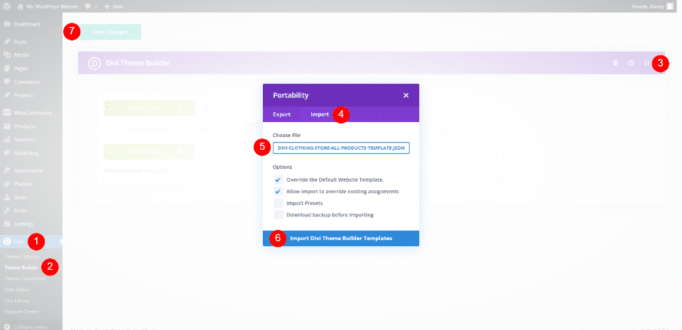Click the WordPress logo in admin bar
682x330 pixels.
[x=7, y=6]
